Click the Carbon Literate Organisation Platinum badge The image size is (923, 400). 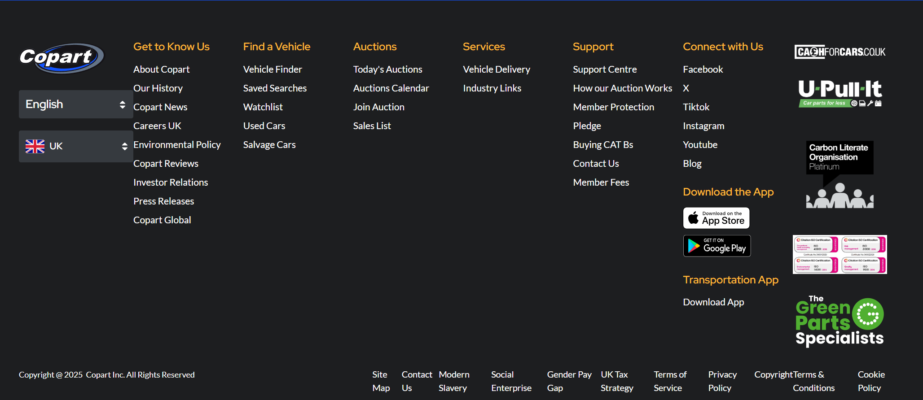pyautogui.click(x=839, y=174)
